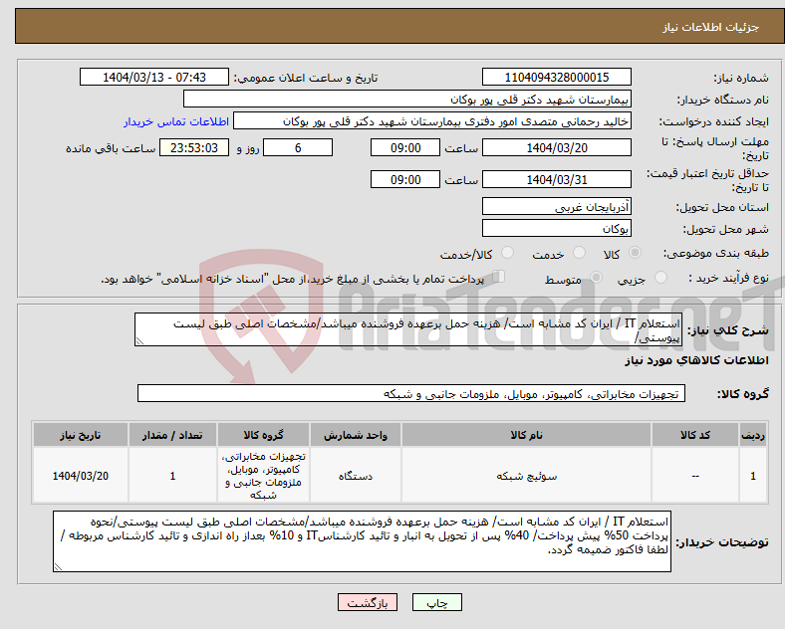This screenshot has width=785, height=629.
Task: Click the بازگشت back button
Action: 368,603
